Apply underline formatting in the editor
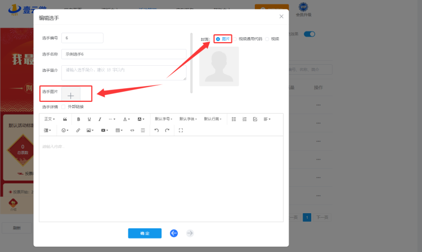This screenshot has width=422, height=252. point(89,119)
